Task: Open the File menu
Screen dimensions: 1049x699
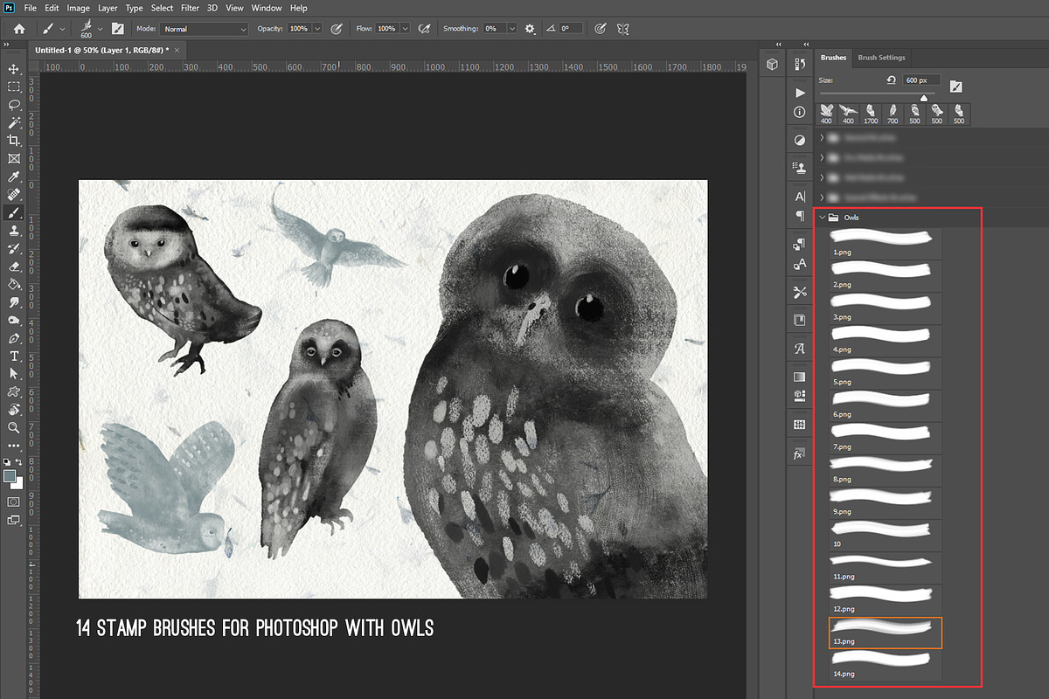Action: click(31, 8)
